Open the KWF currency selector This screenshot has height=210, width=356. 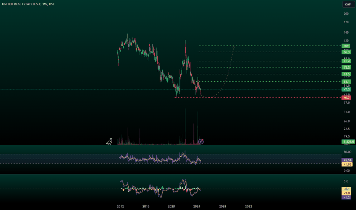(348, 4)
